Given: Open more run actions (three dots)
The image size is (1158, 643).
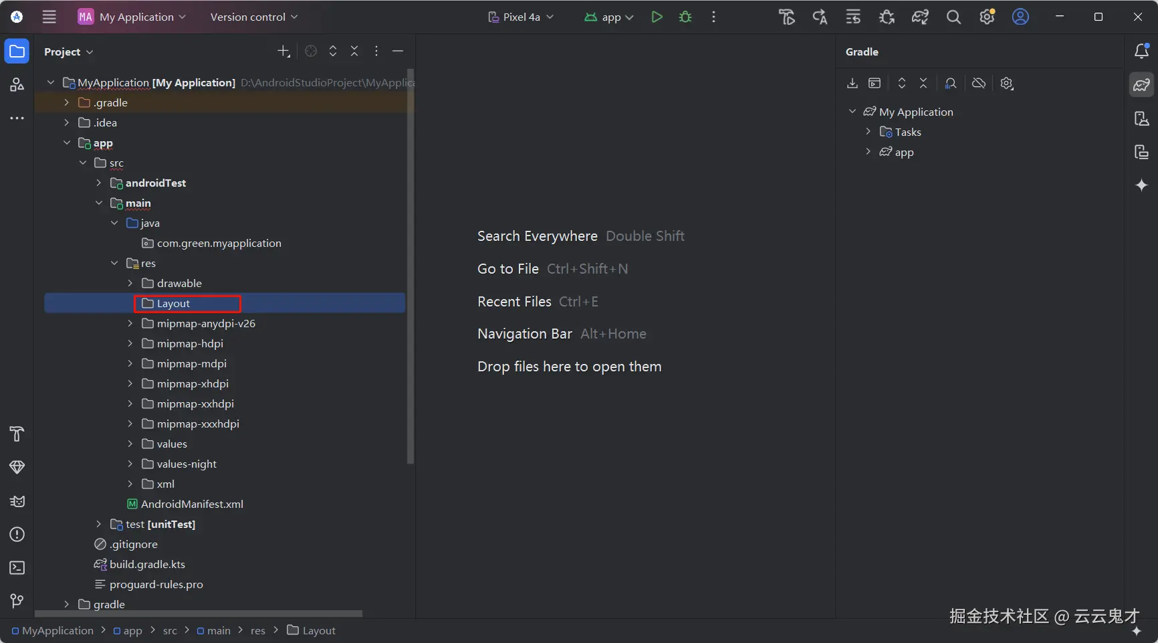Looking at the screenshot, I should [714, 17].
